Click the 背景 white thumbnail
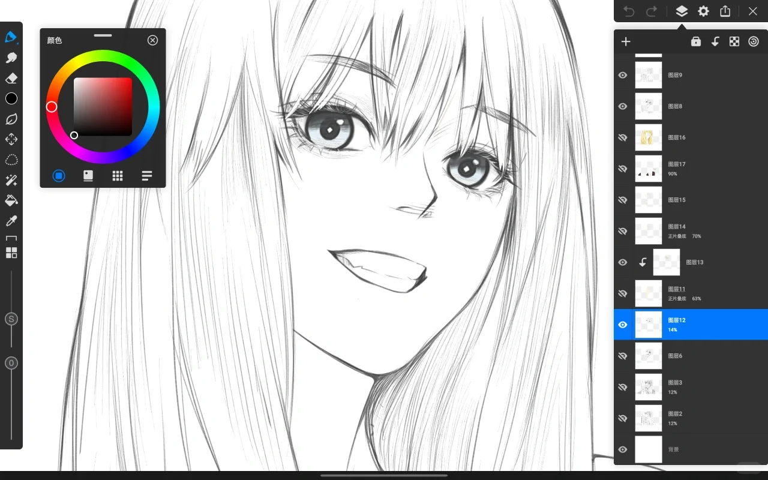The height and width of the screenshot is (480, 768). pyautogui.click(x=649, y=449)
